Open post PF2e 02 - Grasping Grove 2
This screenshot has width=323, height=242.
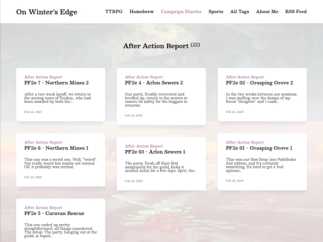(260, 83)
